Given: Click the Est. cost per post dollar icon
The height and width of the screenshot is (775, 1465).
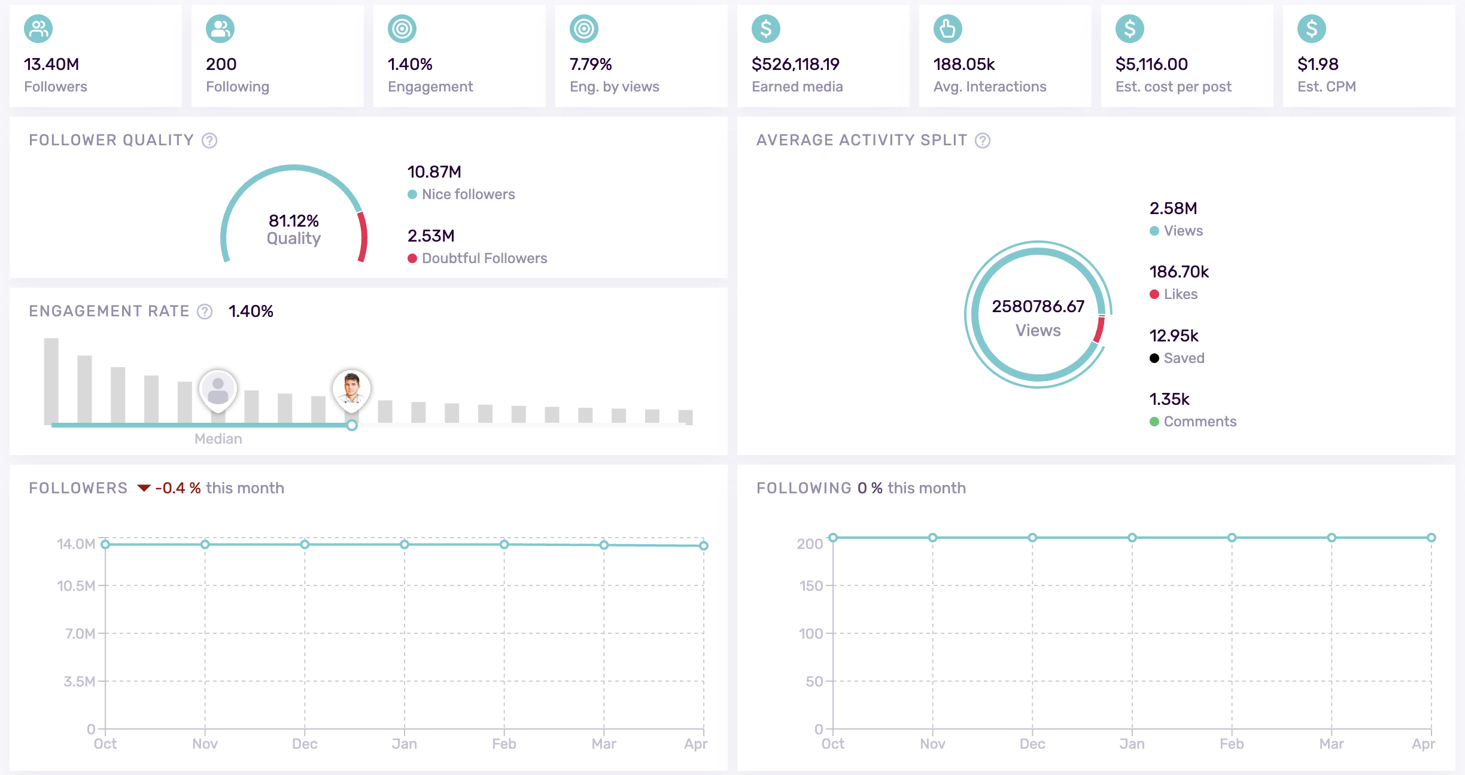Looking at the screenshot, I should click(1130, 28).
